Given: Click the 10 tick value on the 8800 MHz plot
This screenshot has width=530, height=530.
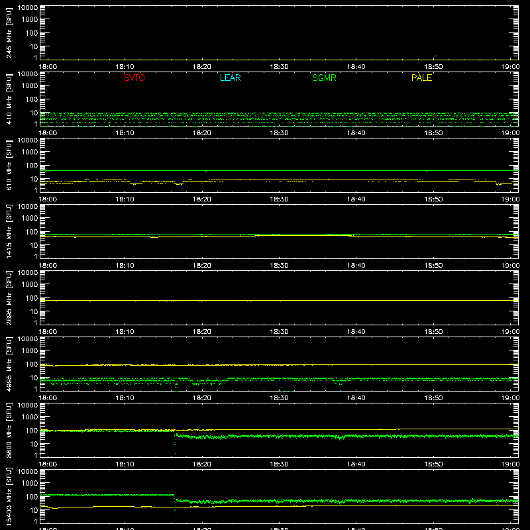Looking at the screenshot, I should tap(34, 444).
